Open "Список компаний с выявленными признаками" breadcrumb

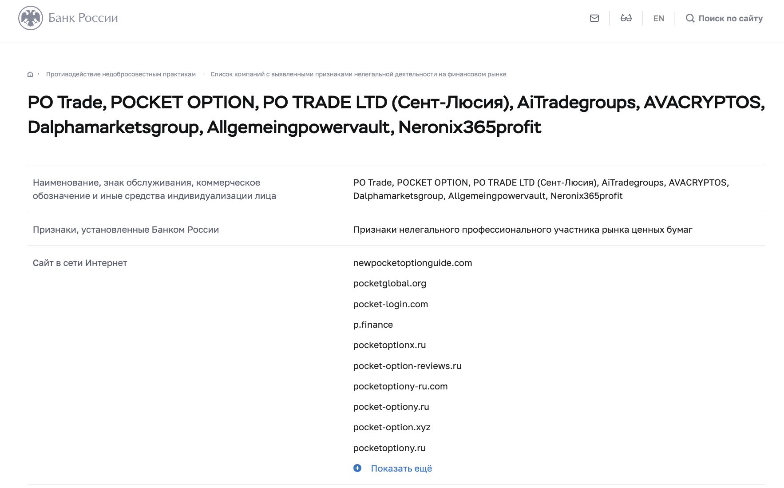point(358,74)
